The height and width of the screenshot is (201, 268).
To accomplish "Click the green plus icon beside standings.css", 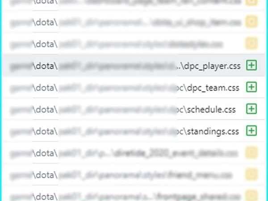I will tap(251, 130).
